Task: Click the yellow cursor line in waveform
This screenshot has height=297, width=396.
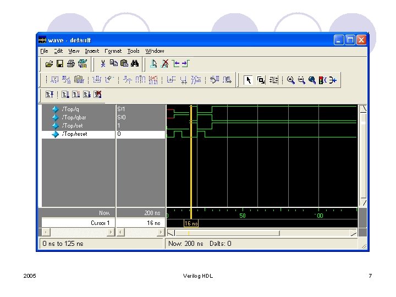Action: (191, 162)
